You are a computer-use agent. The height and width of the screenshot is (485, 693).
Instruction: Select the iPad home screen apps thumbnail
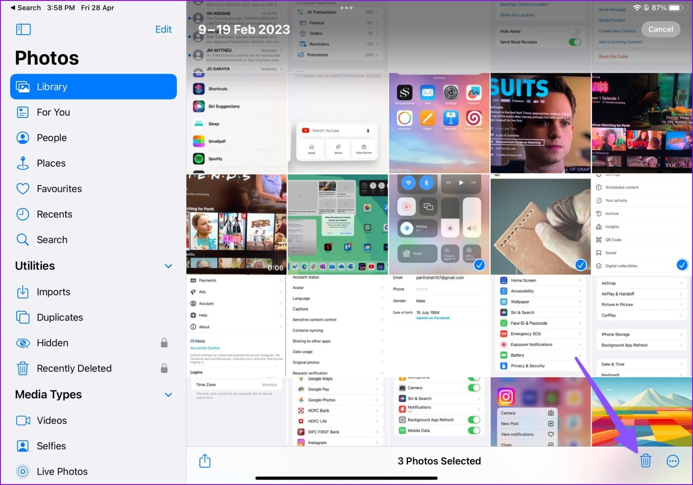[x=338, y=224]
